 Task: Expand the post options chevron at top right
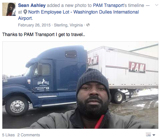tap(157, 5)
